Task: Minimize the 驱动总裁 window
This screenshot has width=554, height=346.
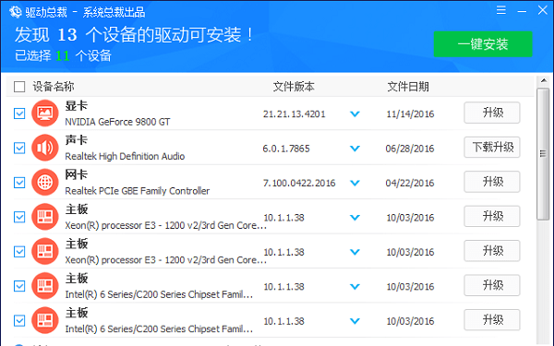Action: click(x=522, y=11)
